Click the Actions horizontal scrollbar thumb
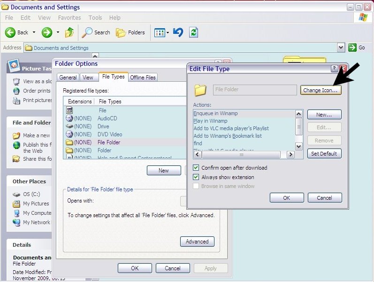This screenshot has width=374, height=282. click(x=241, y=155)
